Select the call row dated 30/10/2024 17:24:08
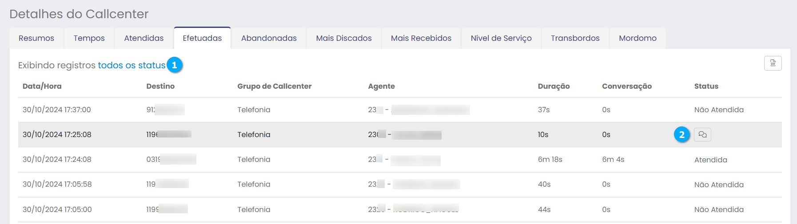Viewport: 797px width, 224px height. 57,160
